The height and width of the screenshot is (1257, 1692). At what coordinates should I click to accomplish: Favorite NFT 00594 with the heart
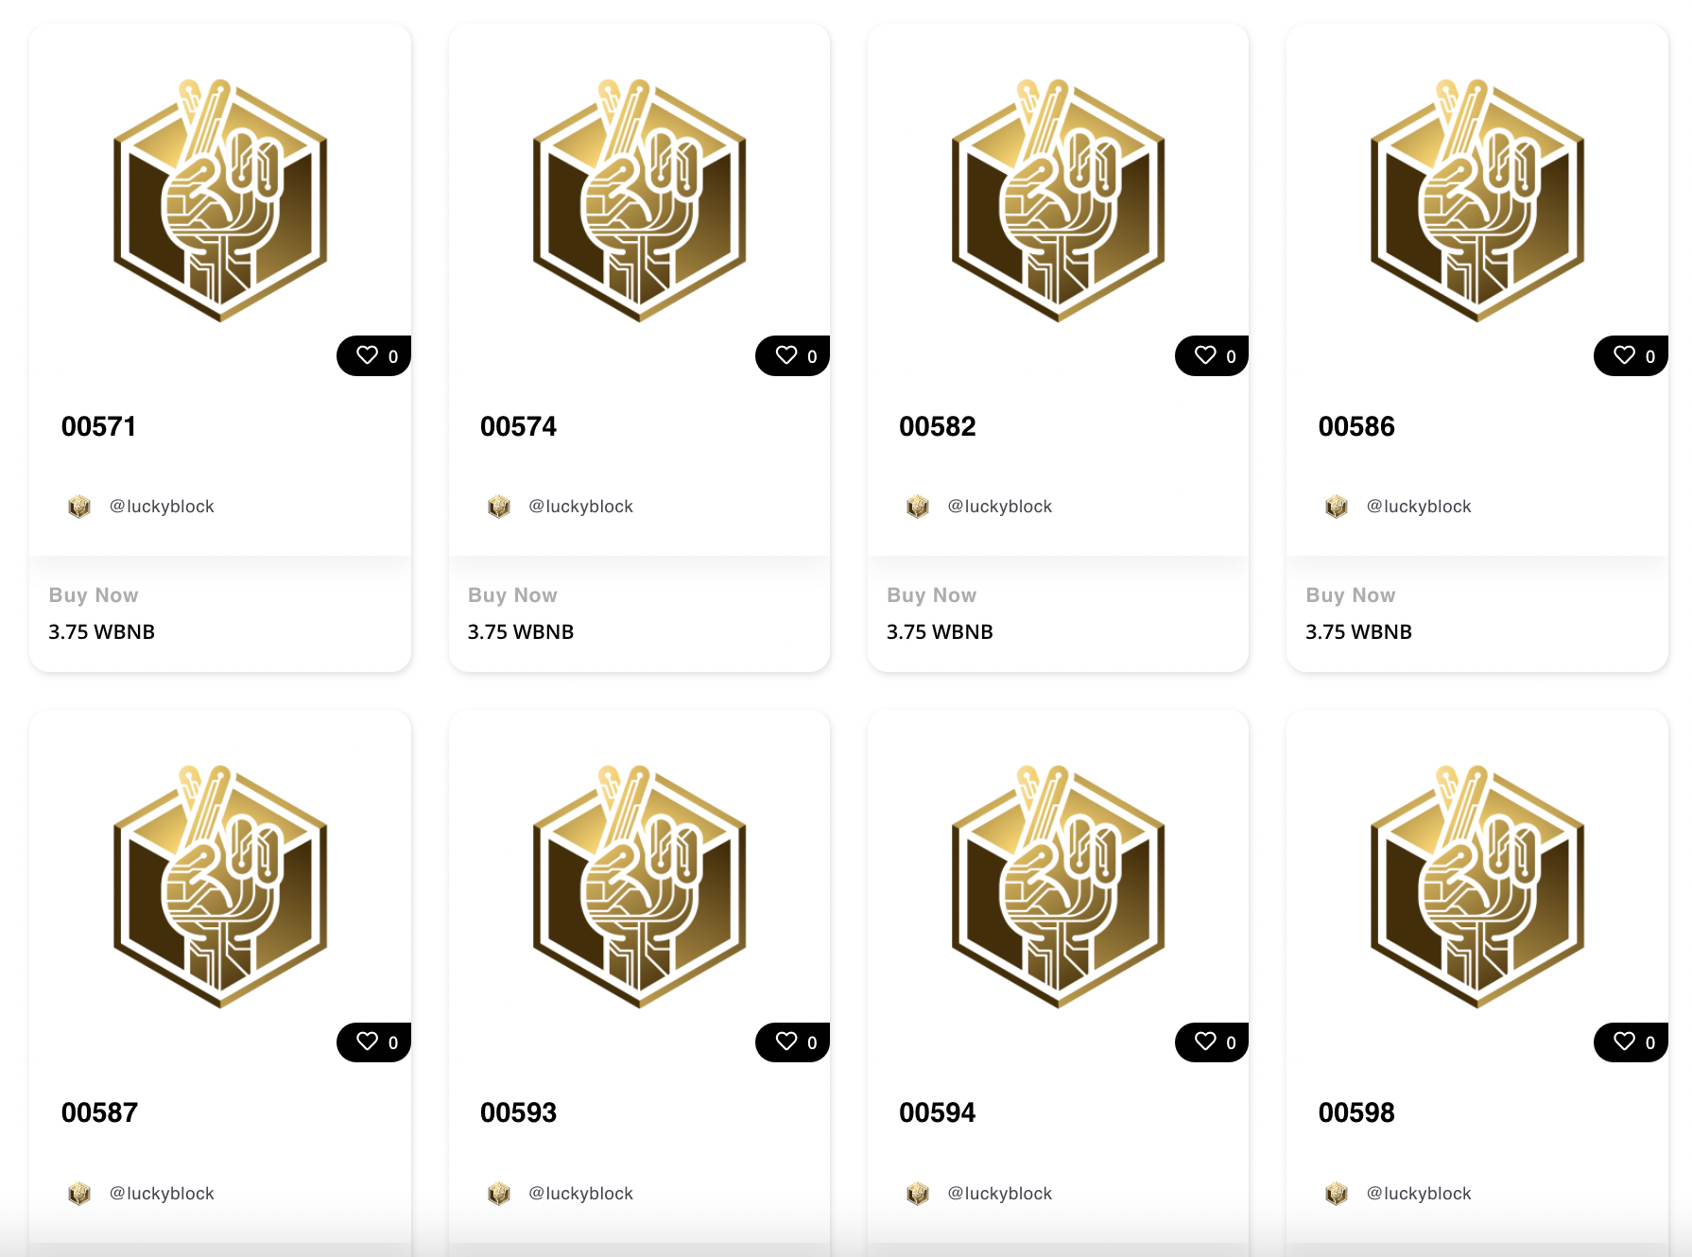[1204, 1042]
